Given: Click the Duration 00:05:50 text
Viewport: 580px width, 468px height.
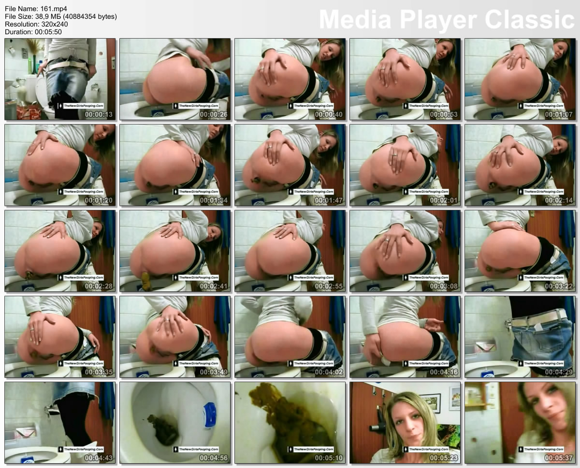Looking at the screenshot, I should [33, 32].
